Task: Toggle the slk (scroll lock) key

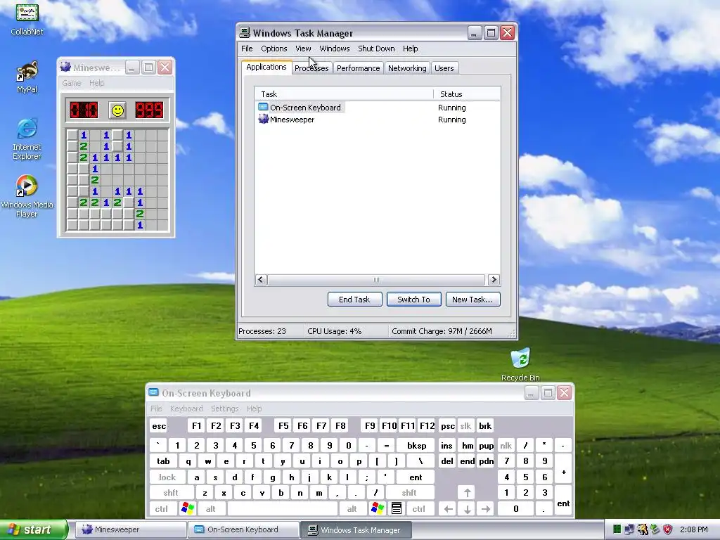Action: [465, 426]
